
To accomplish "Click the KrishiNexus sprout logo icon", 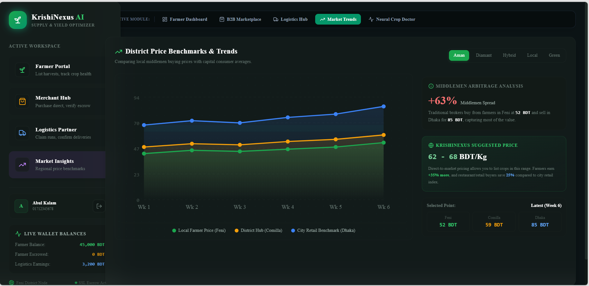I will 18,20.
